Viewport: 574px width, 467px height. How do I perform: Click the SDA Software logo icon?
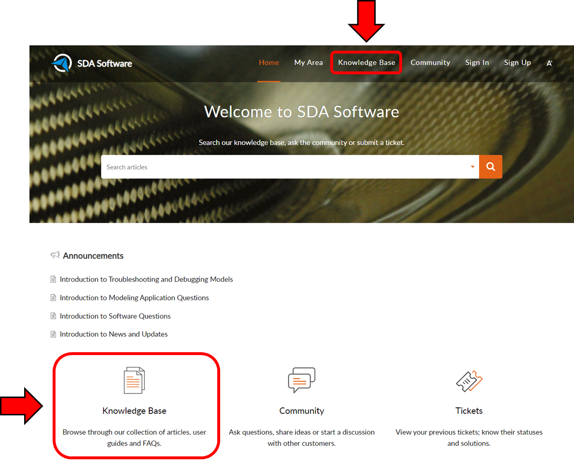click(62, 63)
